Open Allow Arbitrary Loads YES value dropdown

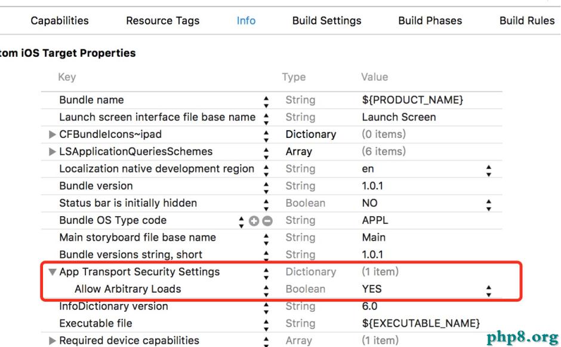(489, 290)
